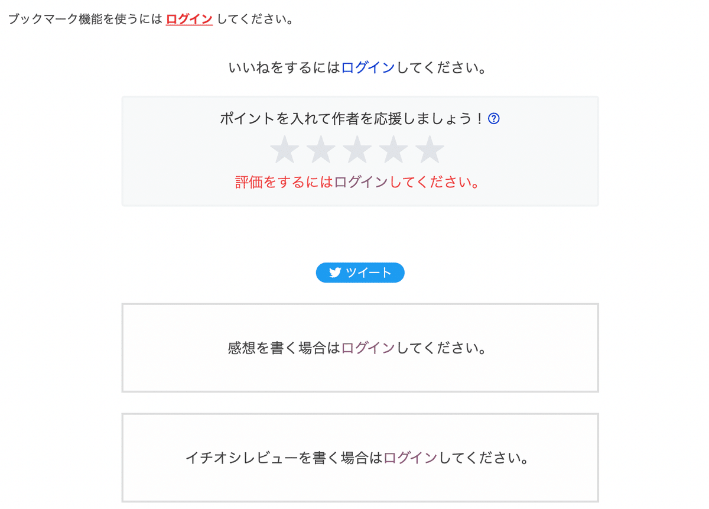The width and height of the screenshot is (709, 509).
Task: Click the ブックマーク機能を使うには text
Action: pyautogui.click(x=85, y=19)
